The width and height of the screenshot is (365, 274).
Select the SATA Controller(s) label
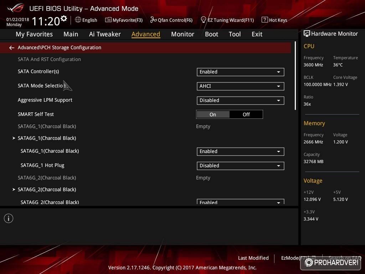tap(38, 71)
